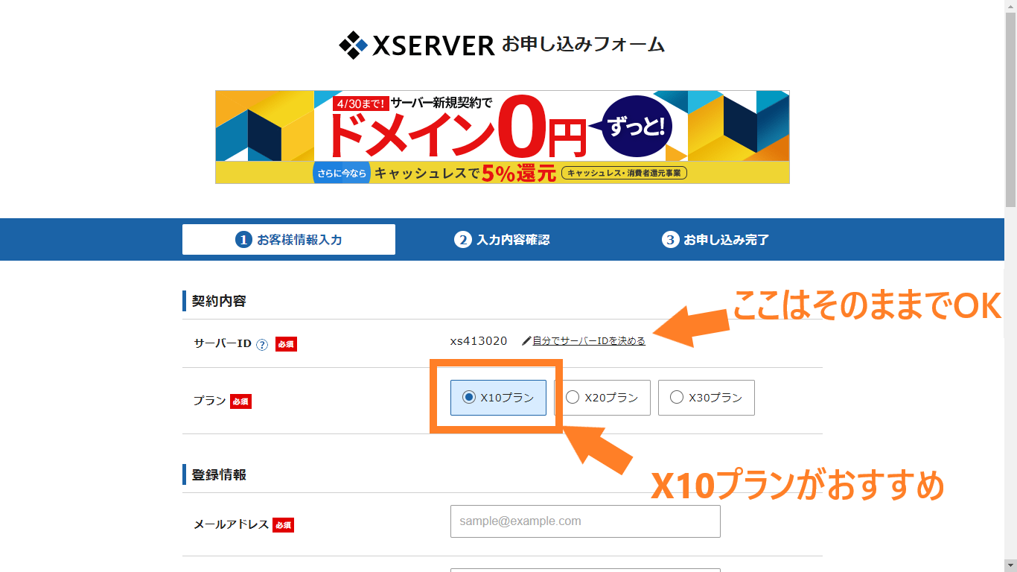Select the X30プラン radio button
The height and width of the screenshot is (572, 1017).
(676, 398)
